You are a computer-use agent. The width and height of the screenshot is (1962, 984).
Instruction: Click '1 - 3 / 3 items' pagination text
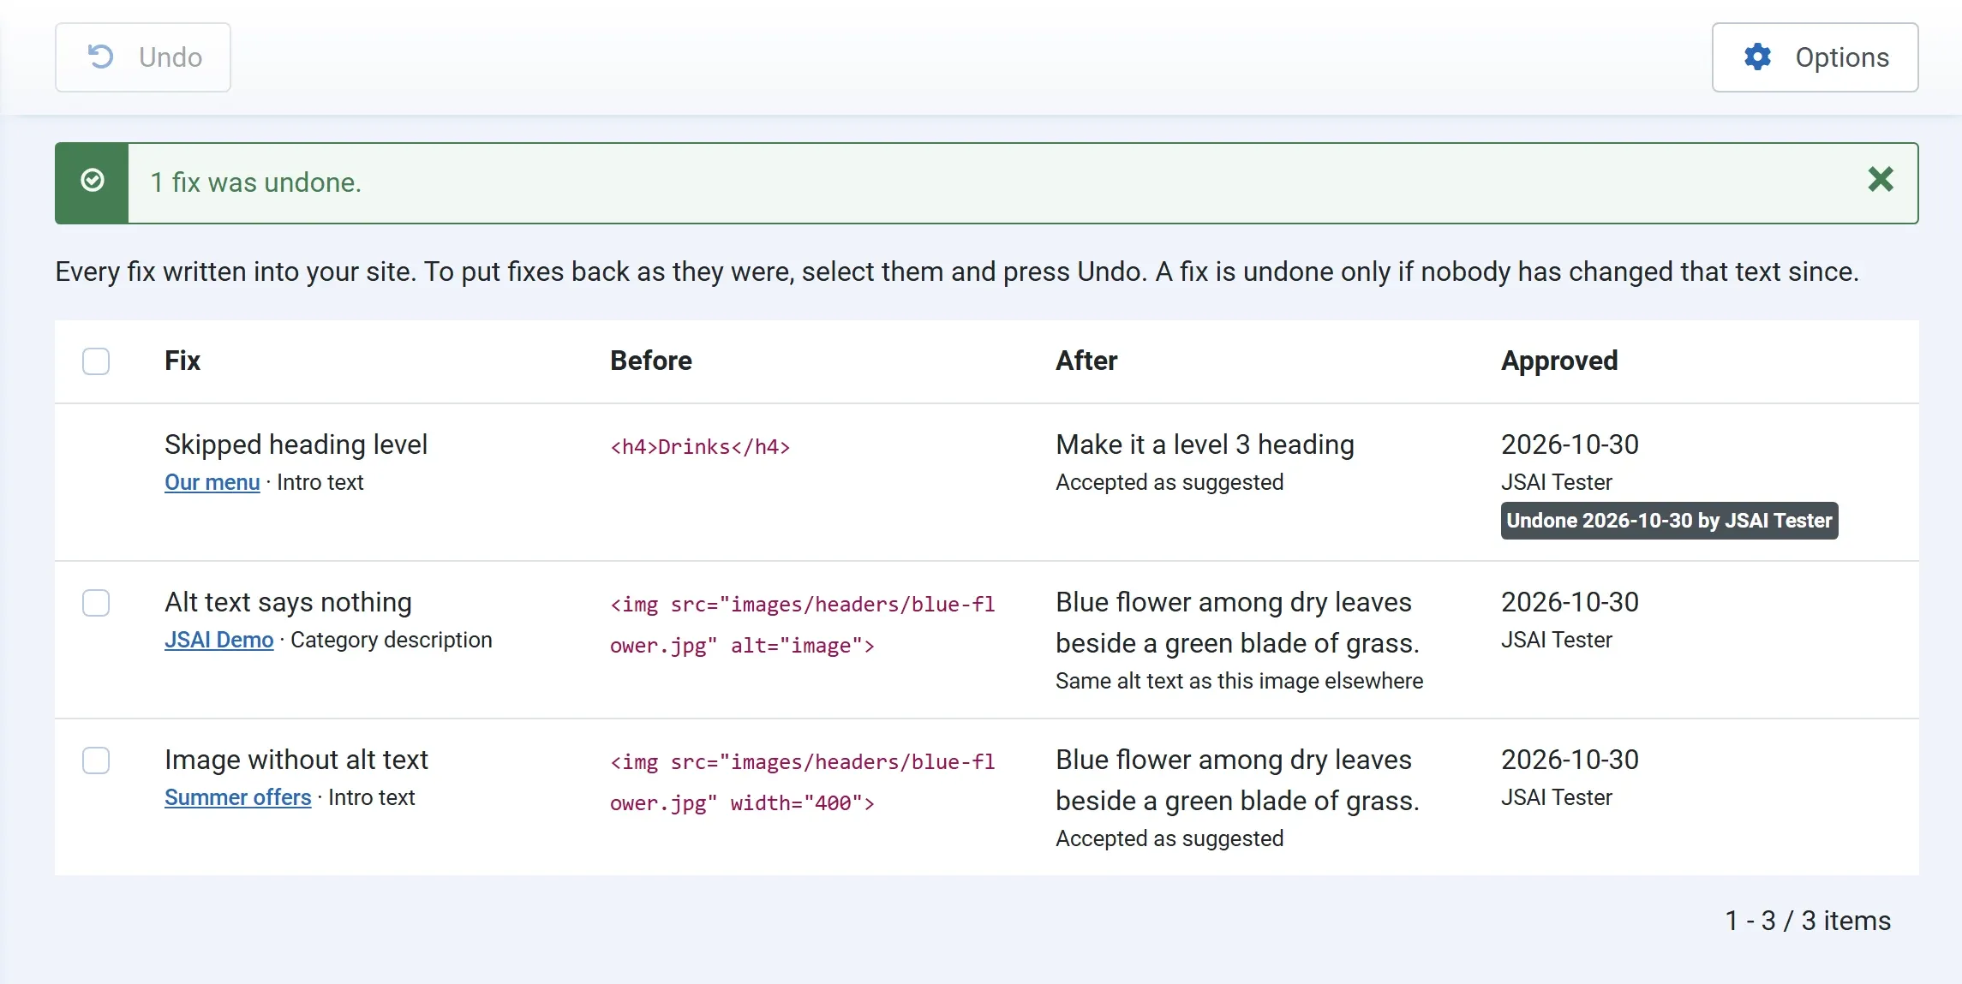(1808, 921)
